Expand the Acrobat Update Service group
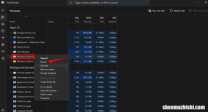Screen dimensions: 208x112 pyautogui.click(x=11, y=73)
